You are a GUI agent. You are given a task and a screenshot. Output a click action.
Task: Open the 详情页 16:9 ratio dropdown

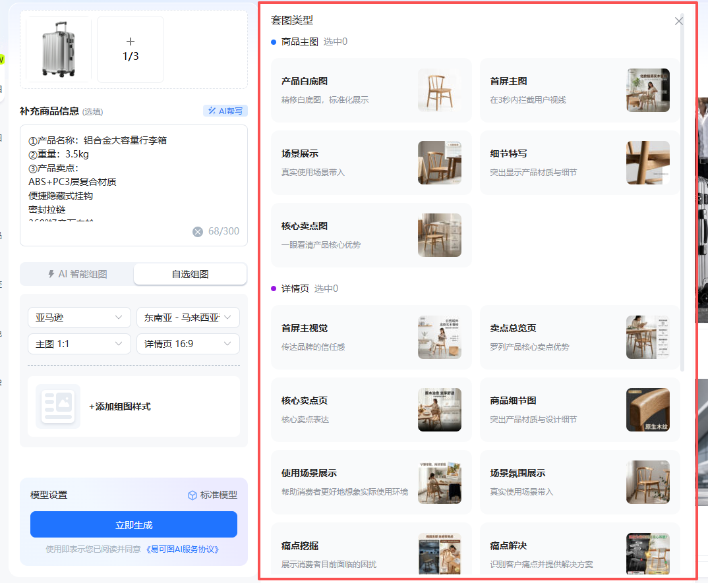tap(188, 344)
